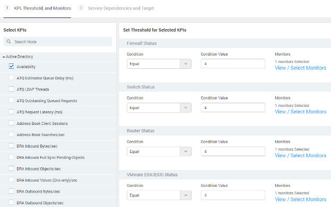The image size is (331, 207).
Task: Click step number 1 circle
Action: 7,8
